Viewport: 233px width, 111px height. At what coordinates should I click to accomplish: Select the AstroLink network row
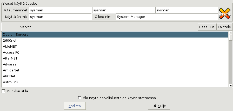click(x=115, y=82)
